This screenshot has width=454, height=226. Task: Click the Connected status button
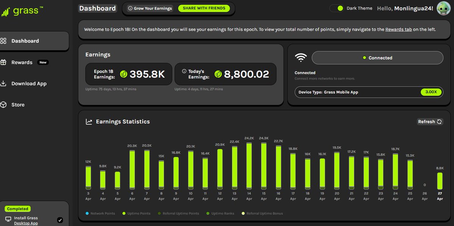click(377, 58)
